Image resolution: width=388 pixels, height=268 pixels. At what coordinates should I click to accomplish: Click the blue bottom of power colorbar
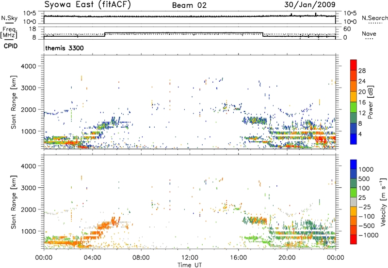354,139
